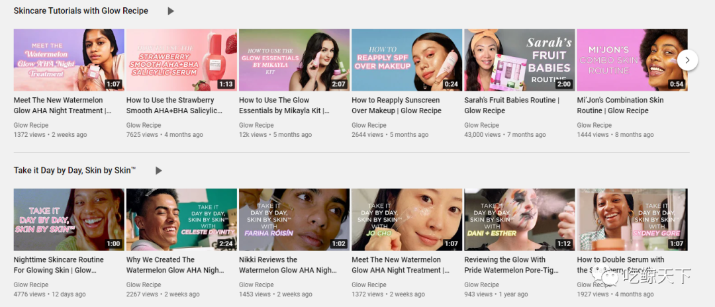
Task: Open the thumbnail with Fariha Róisín
Action: point(294,220)
